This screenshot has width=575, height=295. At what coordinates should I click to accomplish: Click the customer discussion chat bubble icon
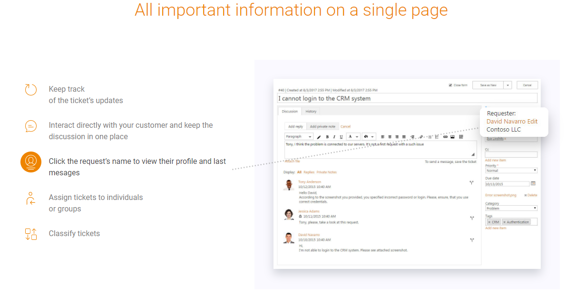tap(31, 126)
